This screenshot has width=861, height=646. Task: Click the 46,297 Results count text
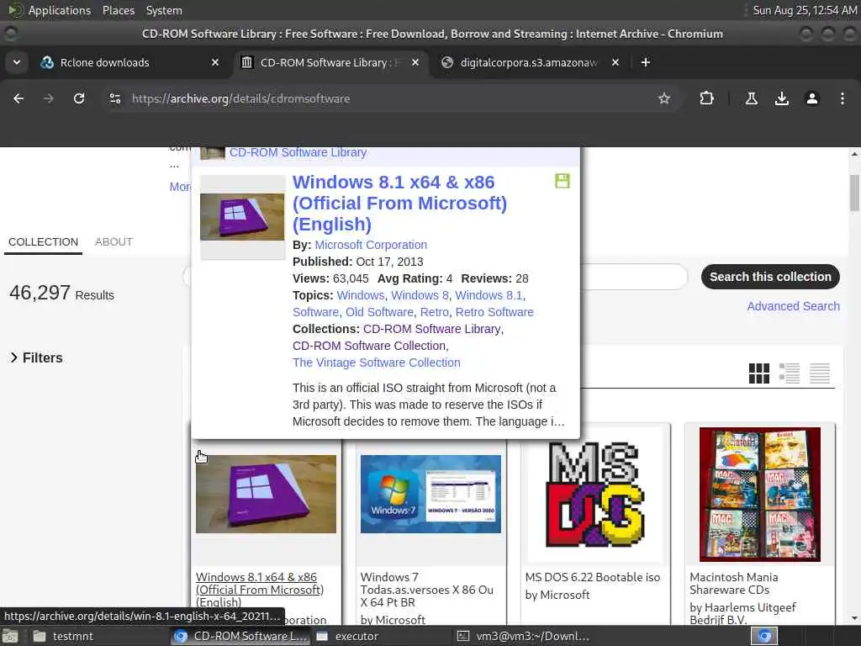61,293
